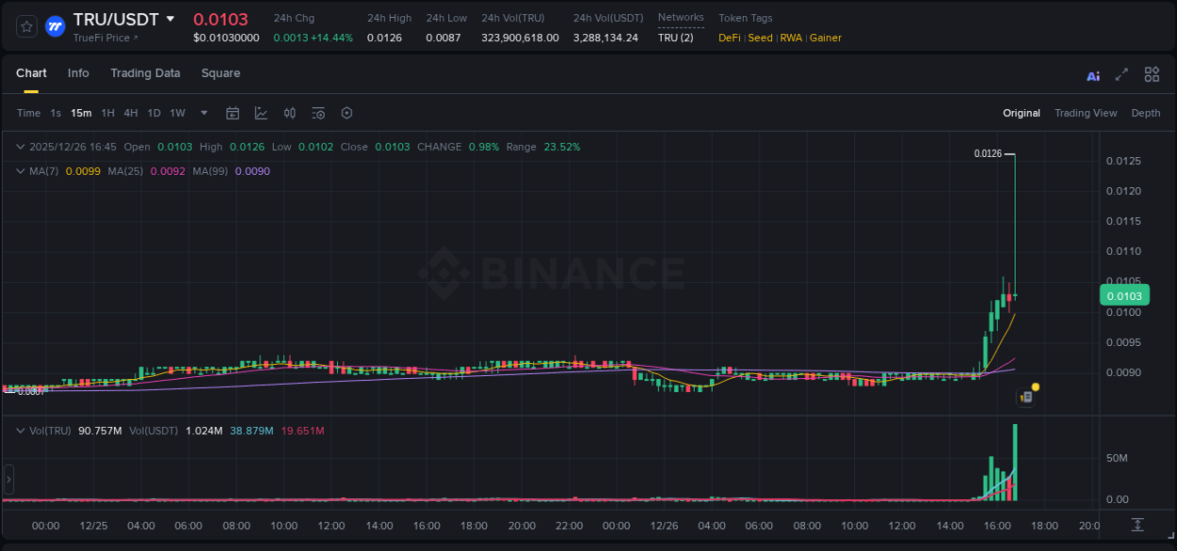Click the vertical scrollbar on the left edge
This screenshot has height=551, width=1177.
click(x=8, y=479)
